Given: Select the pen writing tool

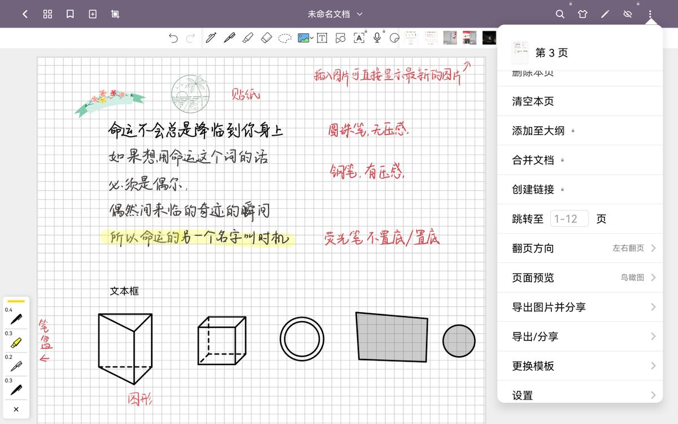Looking at the screenshot, I should click(211, 38).
